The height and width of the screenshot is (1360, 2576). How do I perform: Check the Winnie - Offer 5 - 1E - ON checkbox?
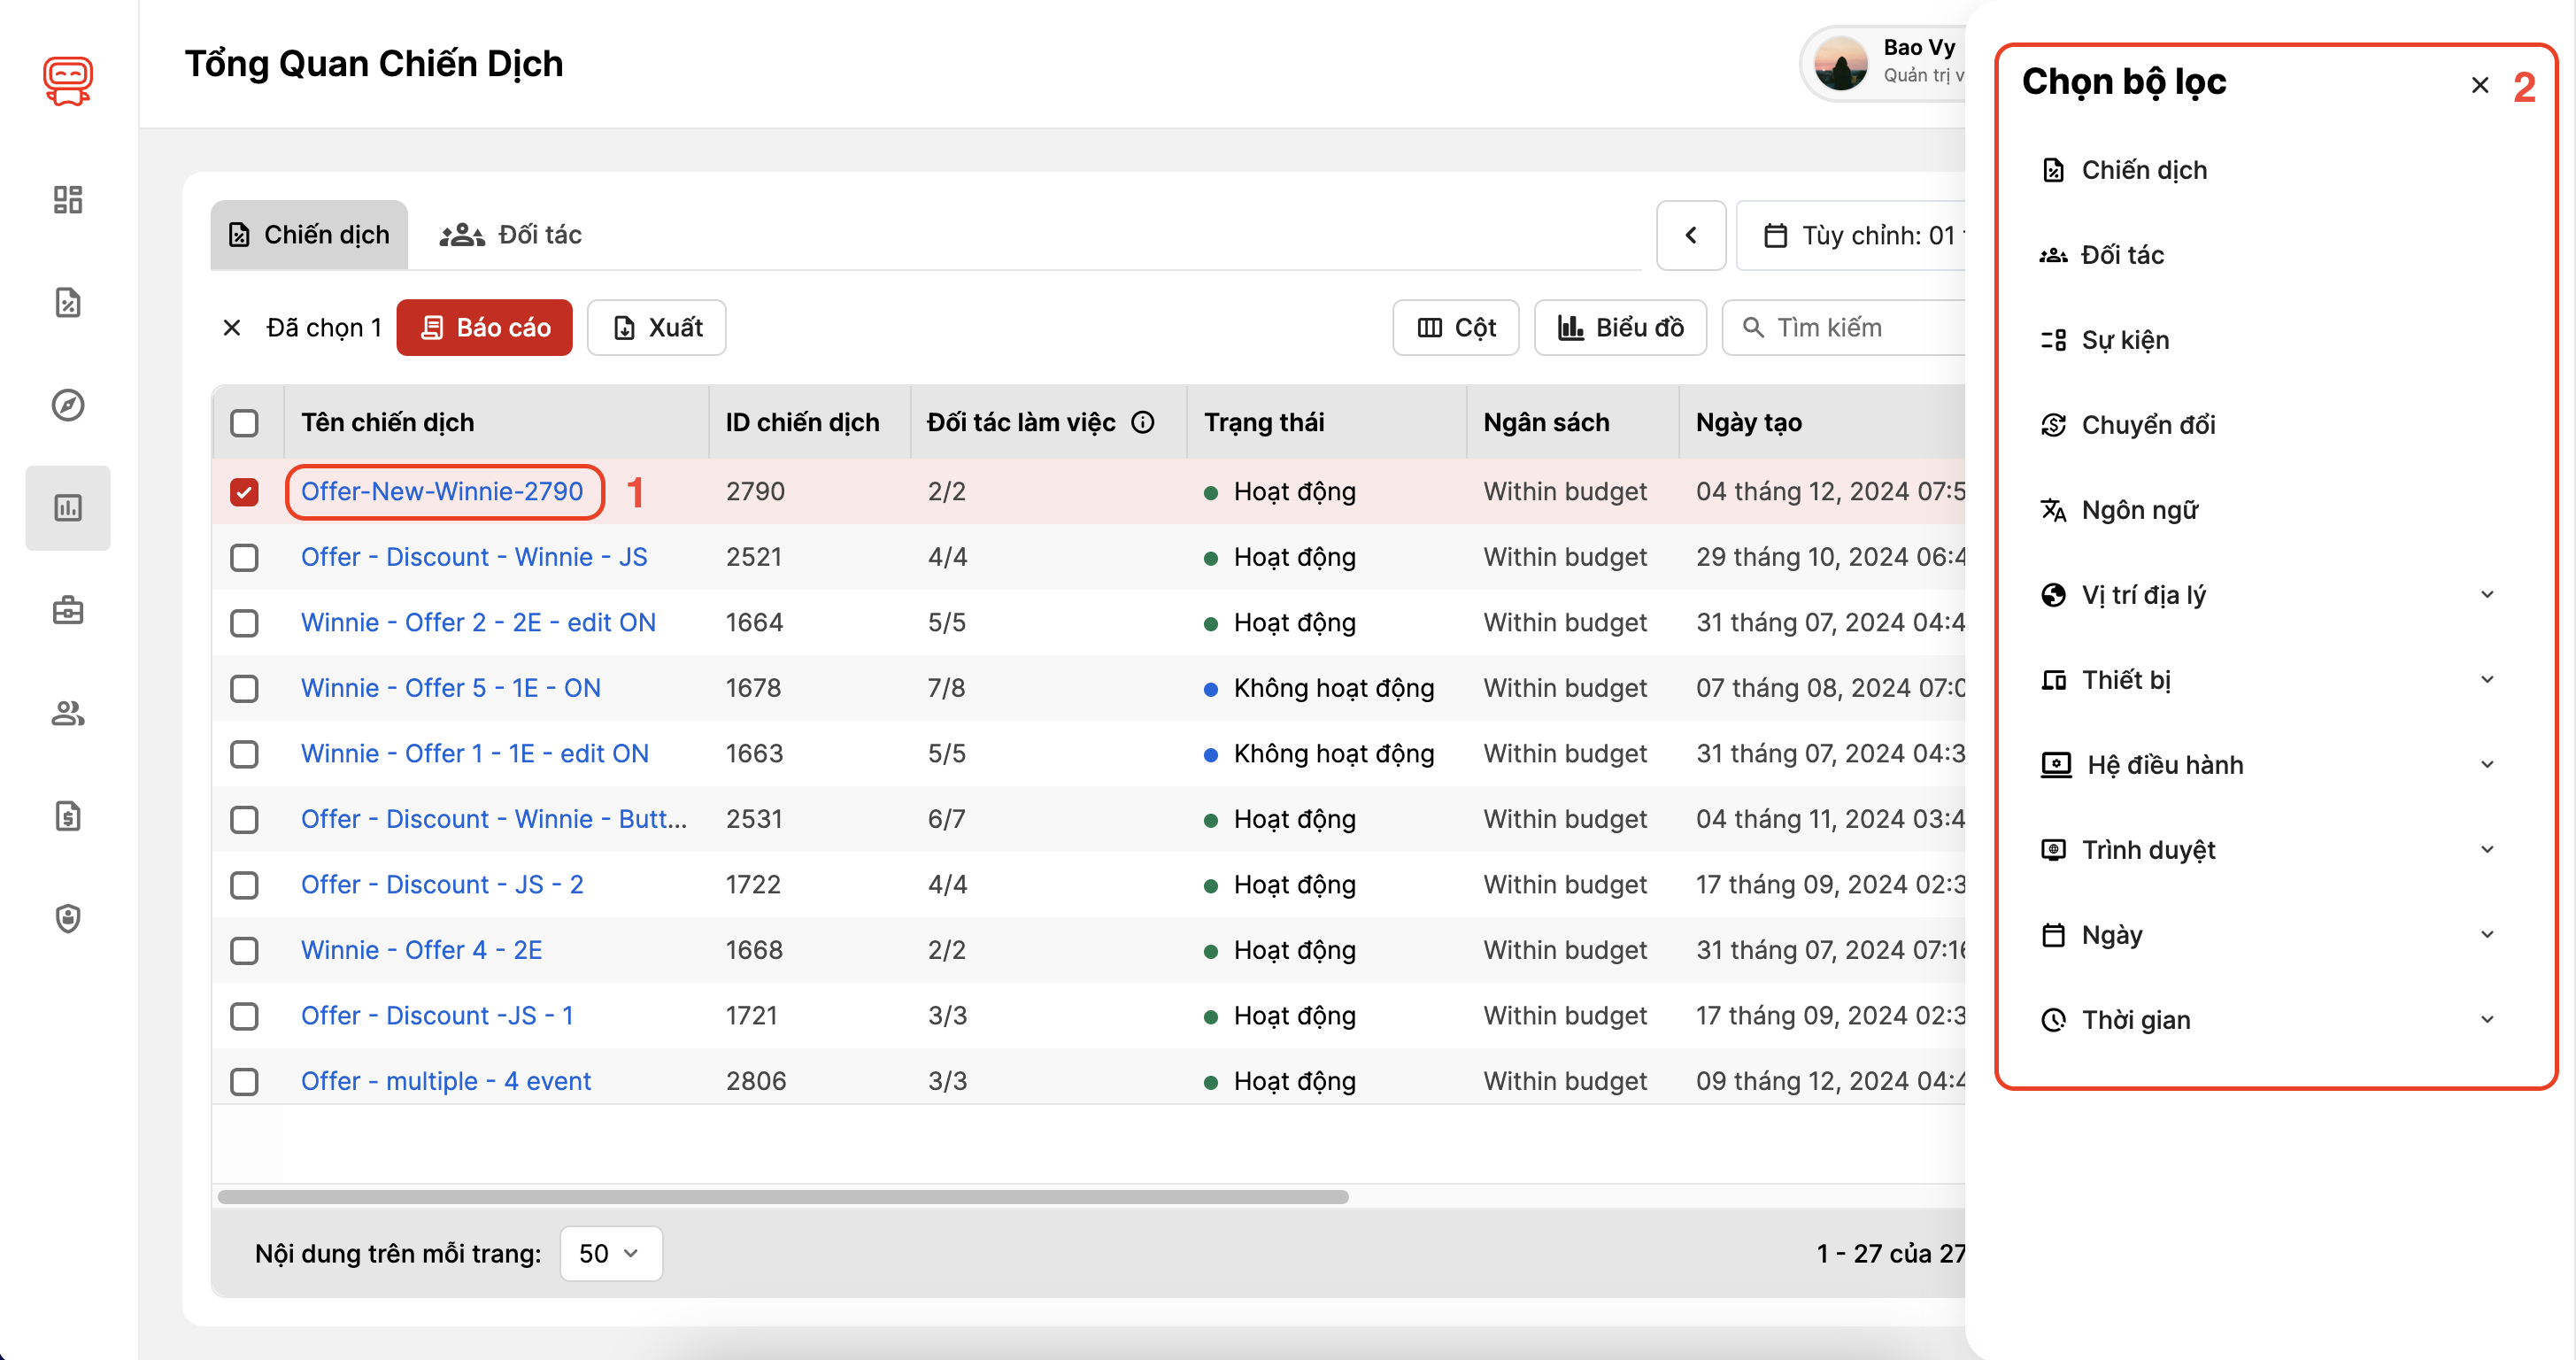click(x=244, y=688)
